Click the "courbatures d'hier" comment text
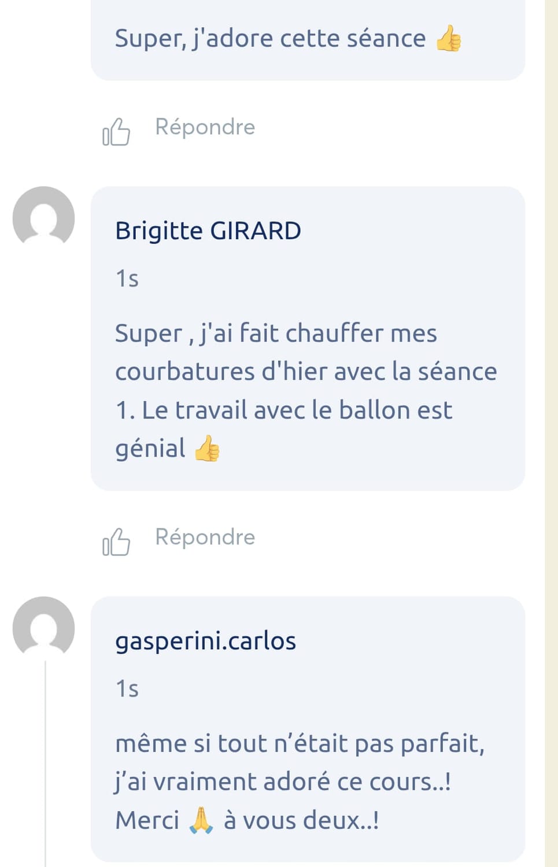 coord(305,372)
